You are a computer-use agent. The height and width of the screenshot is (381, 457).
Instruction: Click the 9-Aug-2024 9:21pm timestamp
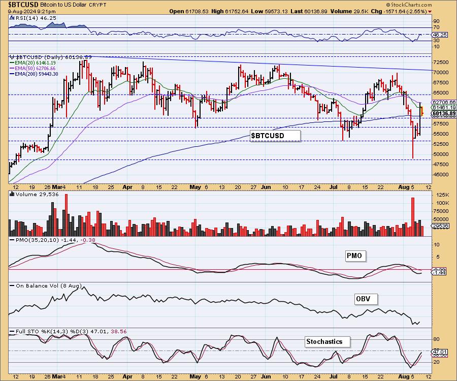(x=32, y=11)
